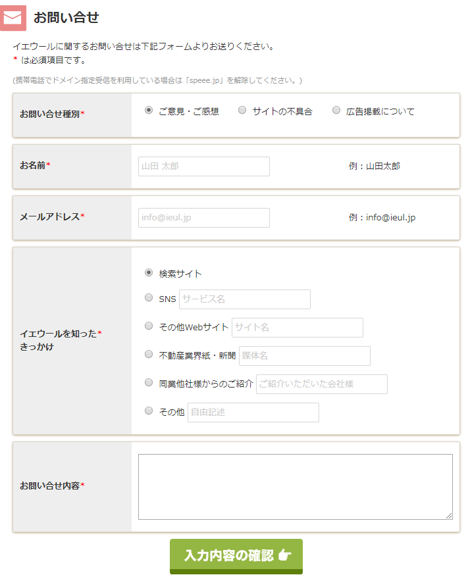Click inside the お問い合せ内容 textarea
Screen dimensions: 468x577
[296, 487]
